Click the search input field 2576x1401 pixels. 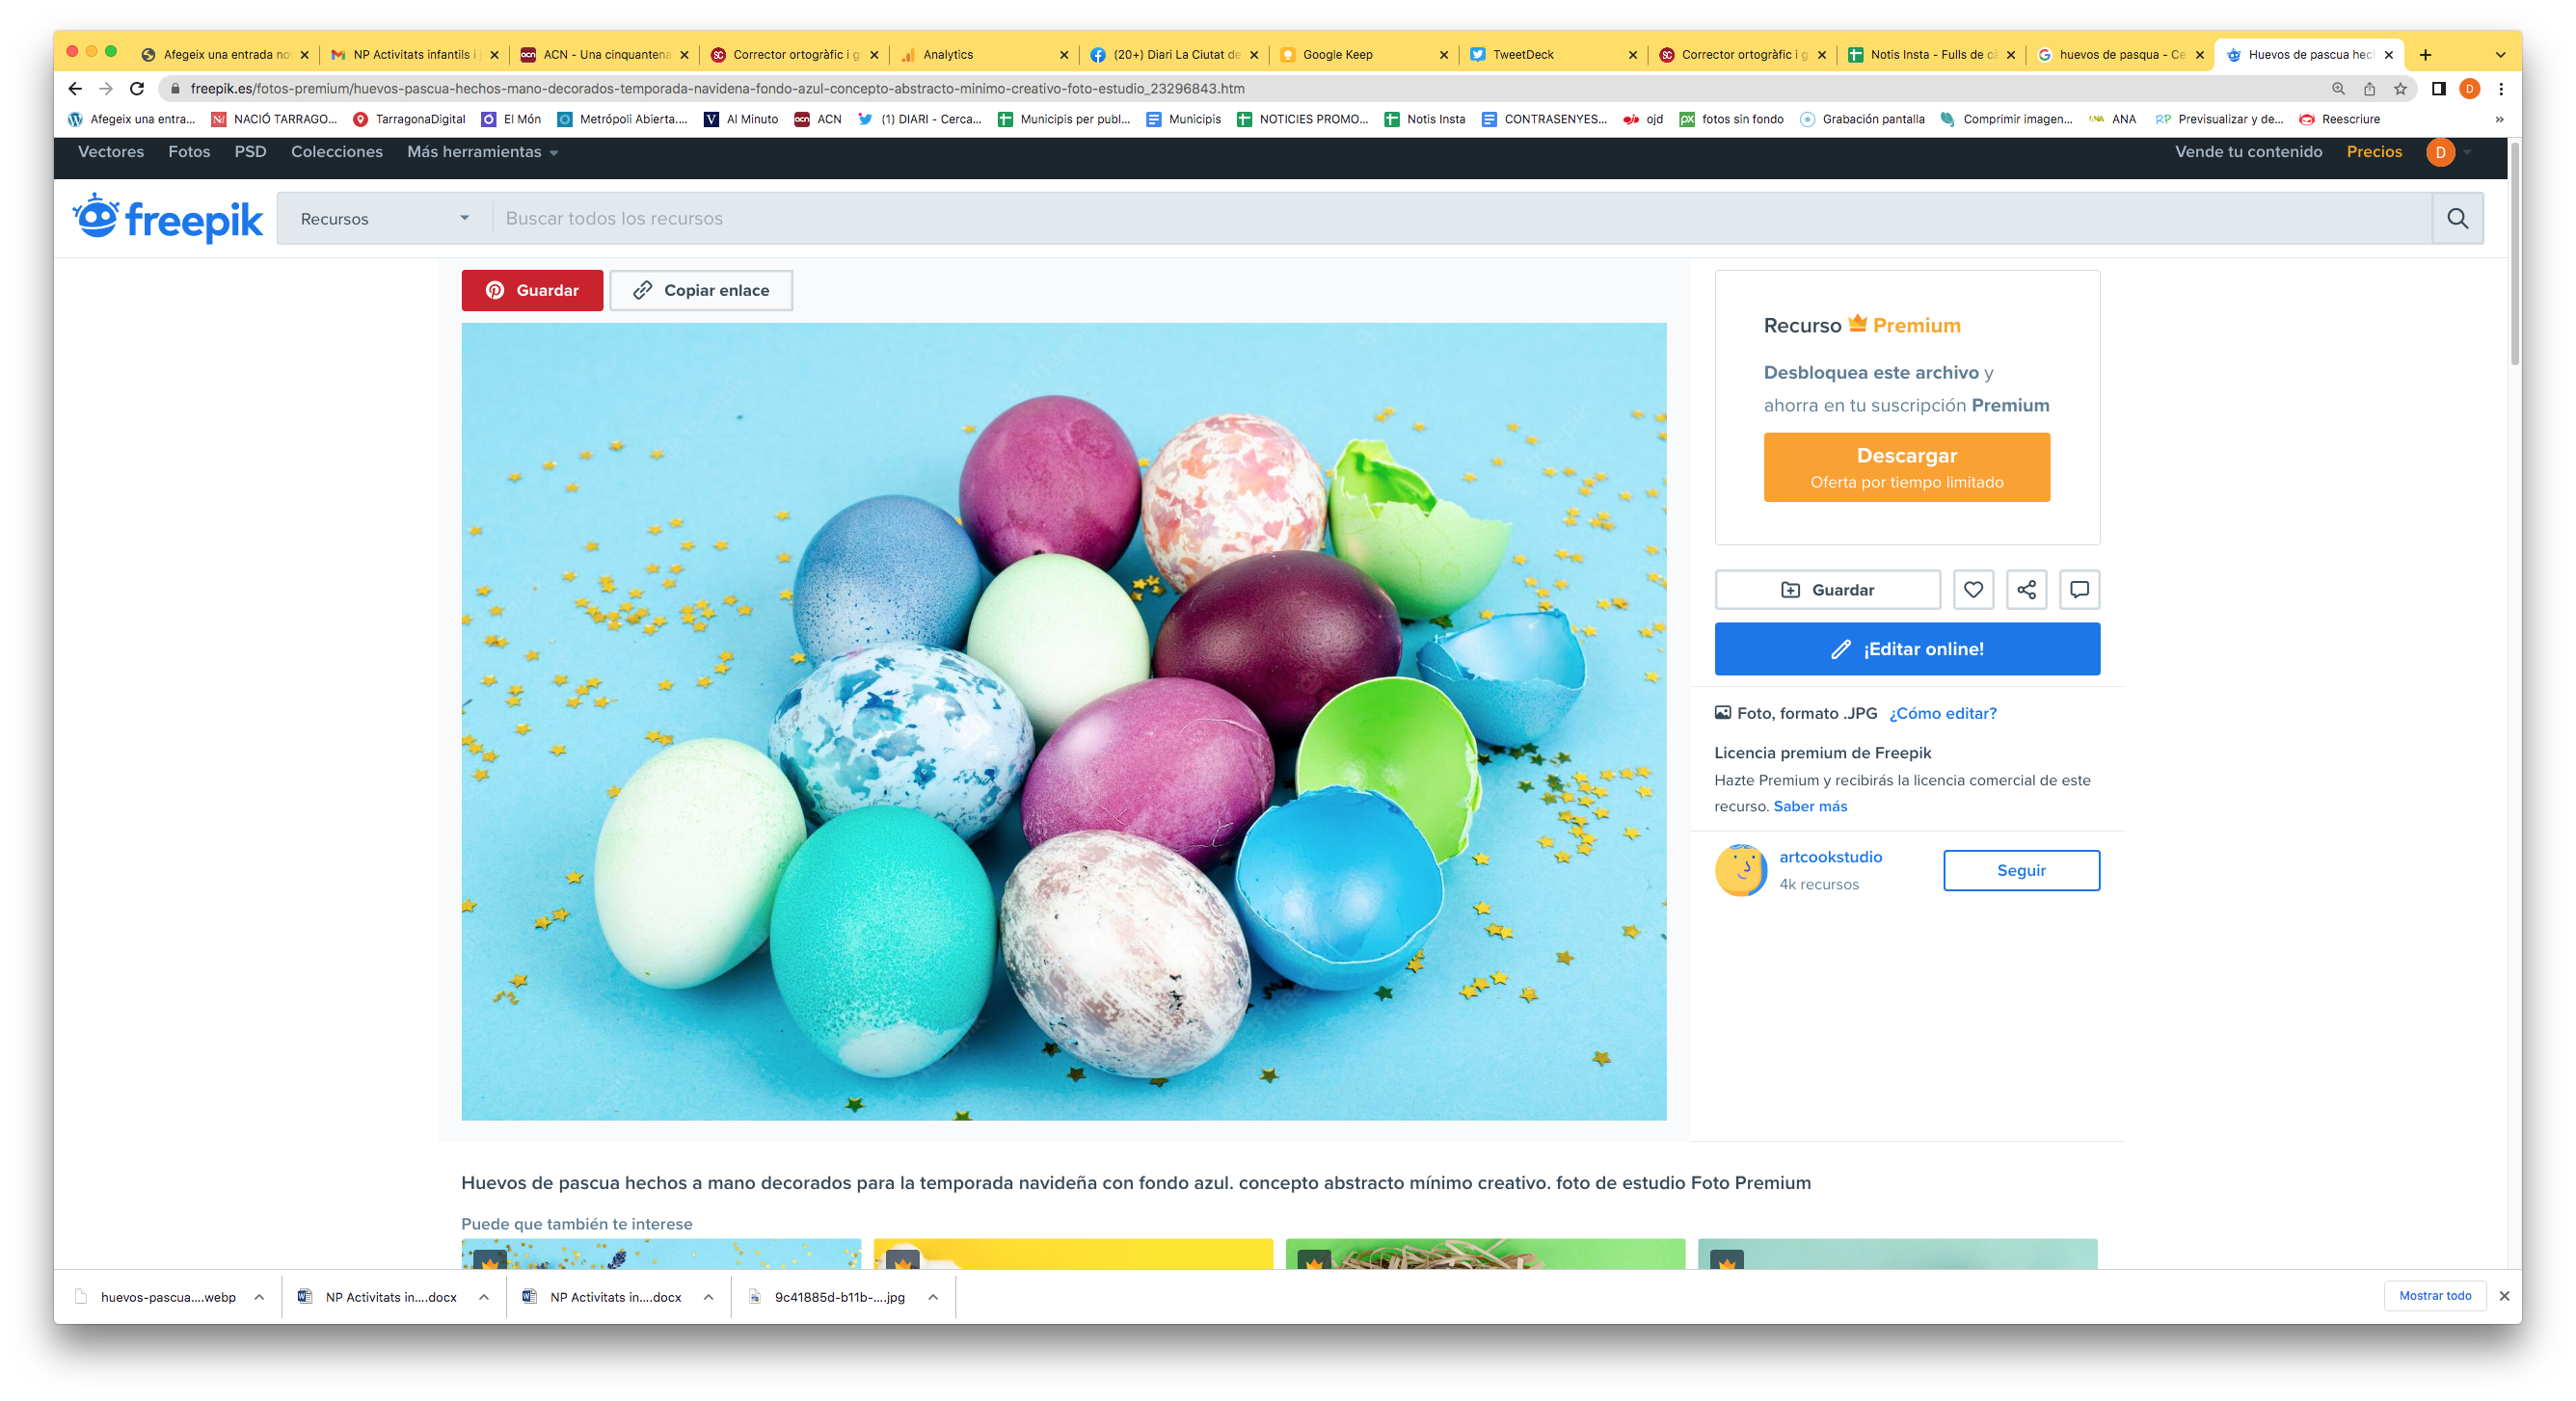click(x=1462, y=219)
